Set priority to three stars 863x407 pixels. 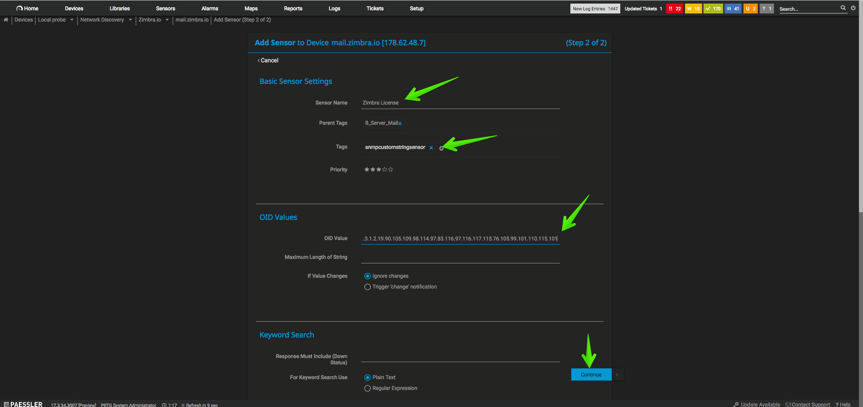(378, 170)
